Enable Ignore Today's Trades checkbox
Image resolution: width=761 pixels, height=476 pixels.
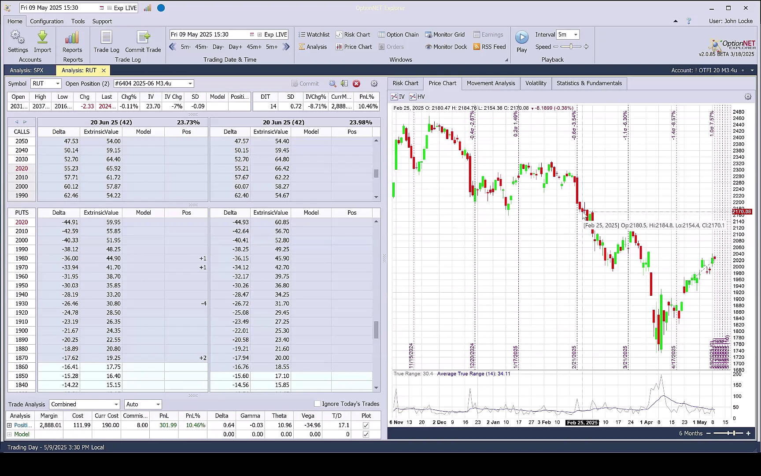317,404
